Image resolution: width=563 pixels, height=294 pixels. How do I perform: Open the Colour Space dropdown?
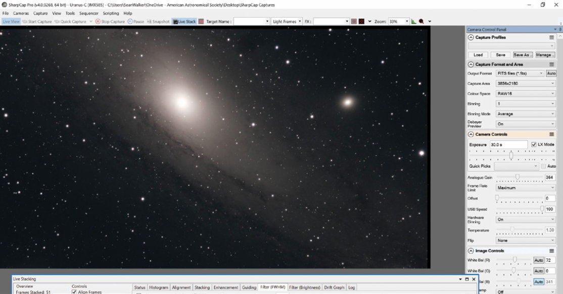526,93
